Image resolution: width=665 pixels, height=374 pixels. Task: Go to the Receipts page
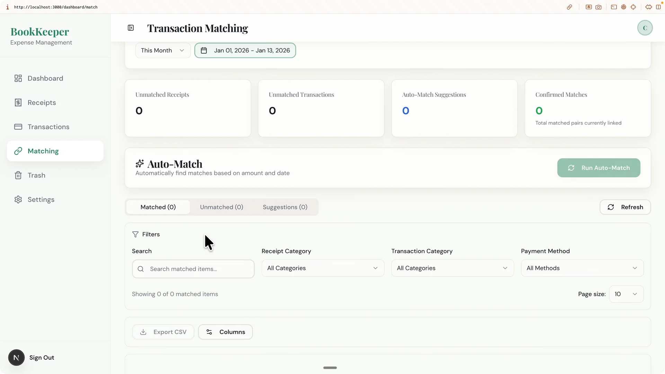pos(55,103)
